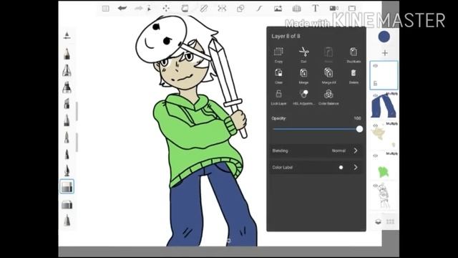Screen dimensions: 458x258
Task: Hide the blue pants layer eye
Action: pos(375,95)
